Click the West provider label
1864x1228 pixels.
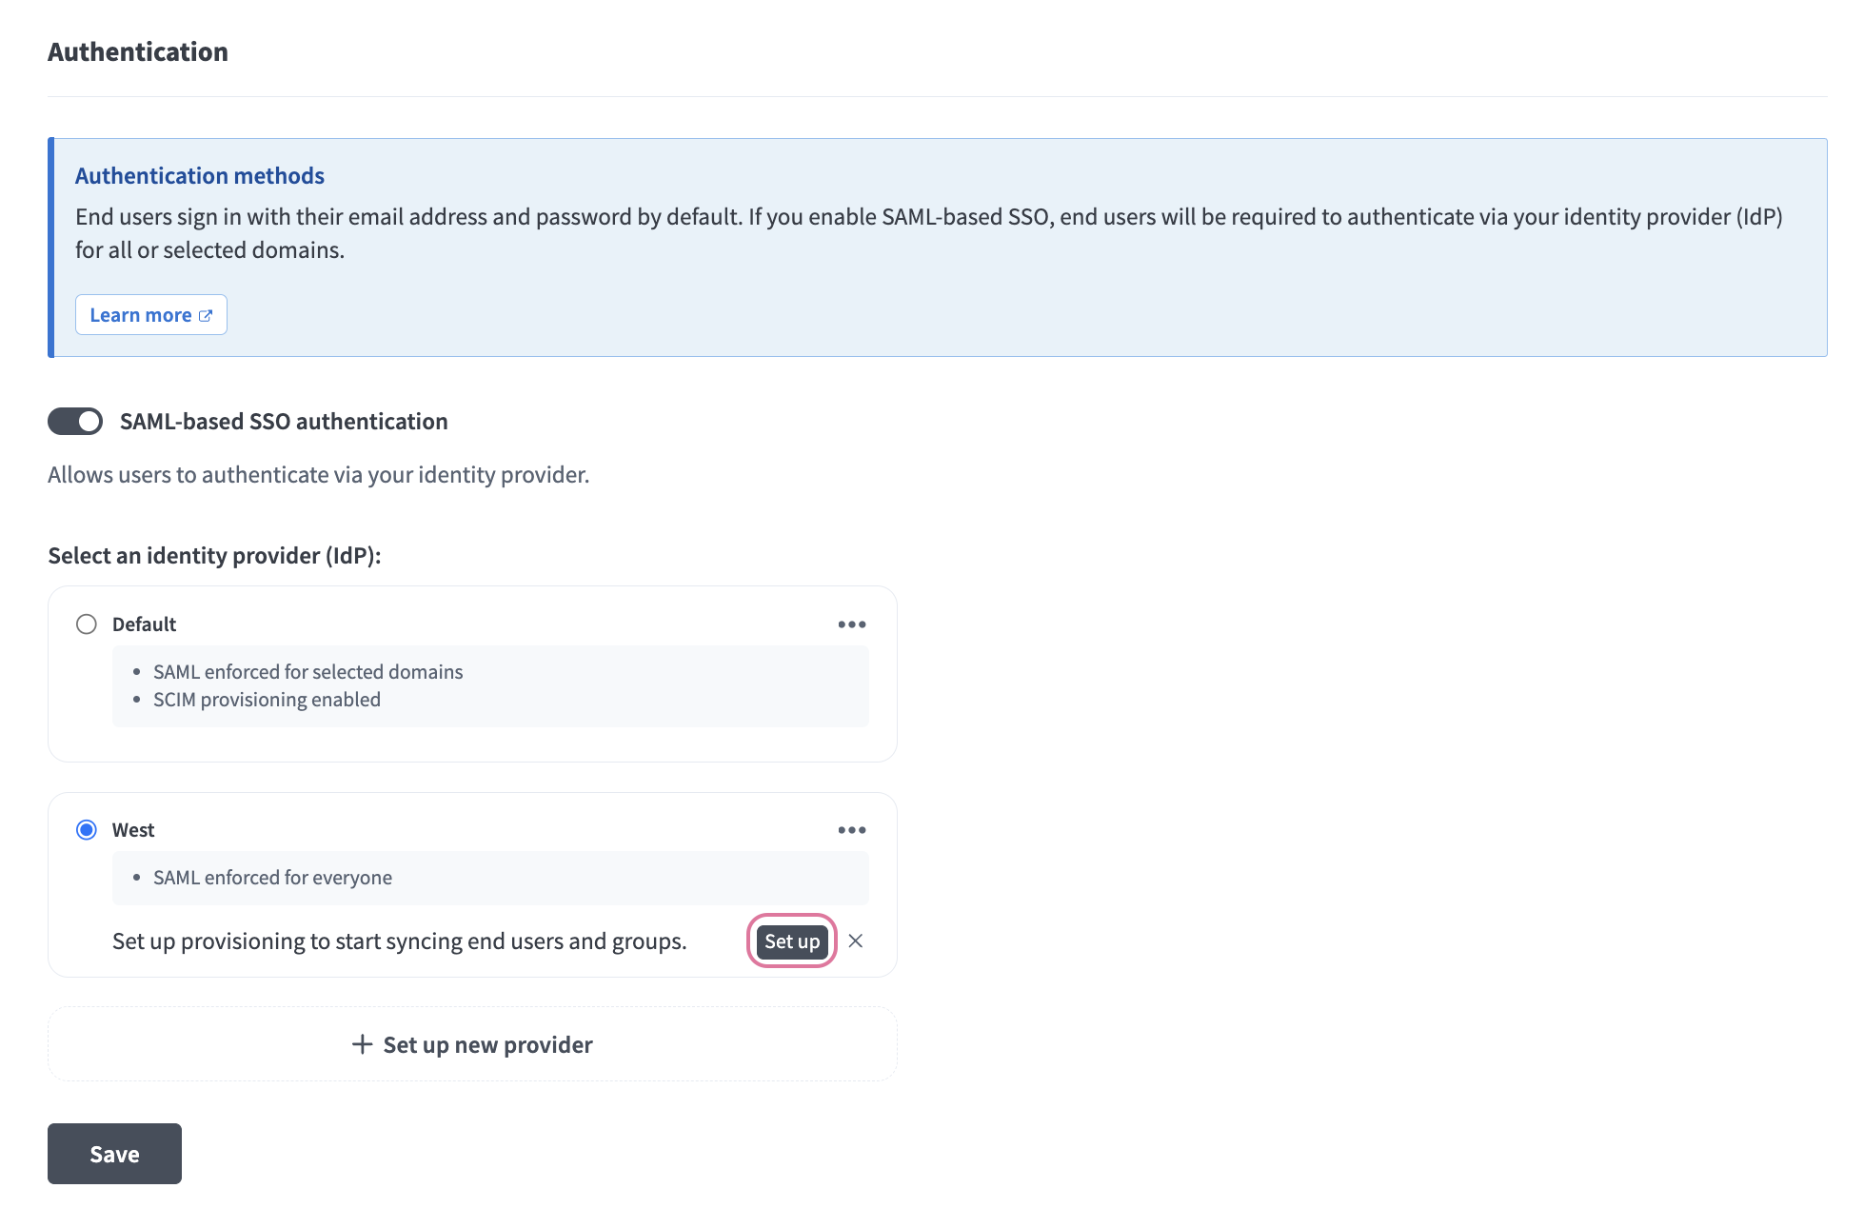point(133,830)
